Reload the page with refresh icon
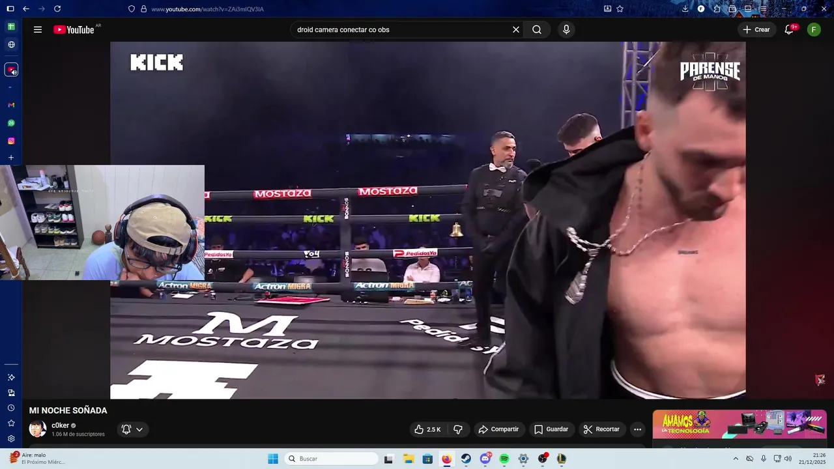Viewport: 834px width, 469px height. 57,8
